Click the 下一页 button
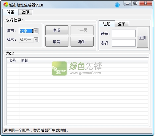The height and width of the screenshot is (136, 155). 82,30
